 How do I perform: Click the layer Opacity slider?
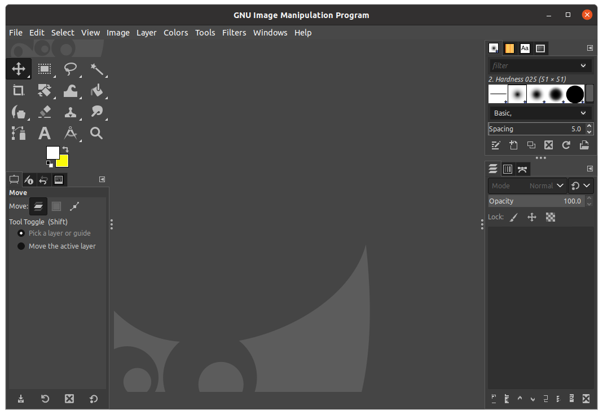click(x=536, y=201)
